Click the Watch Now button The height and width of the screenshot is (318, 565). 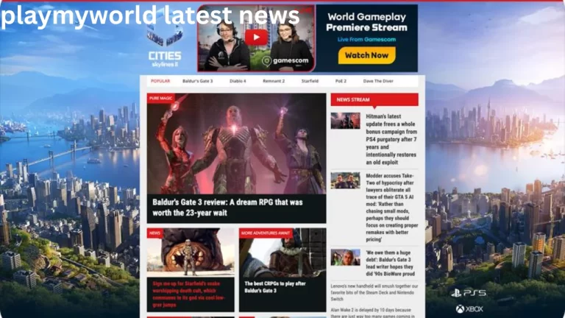366,55
